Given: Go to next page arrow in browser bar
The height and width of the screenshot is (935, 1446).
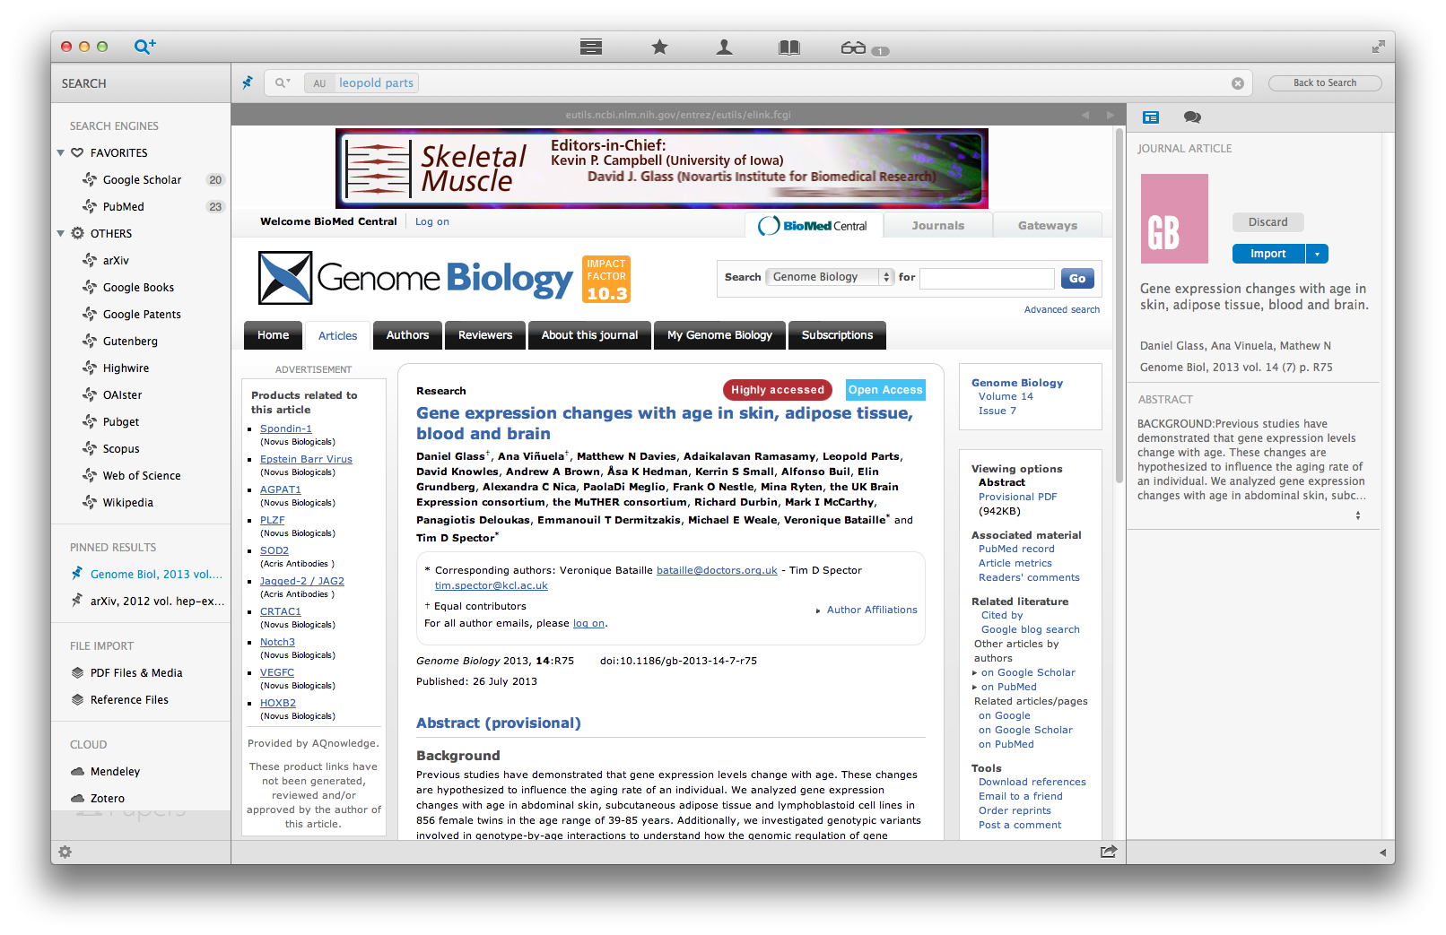Looking at the screenshot, I should pos(1110,115).
